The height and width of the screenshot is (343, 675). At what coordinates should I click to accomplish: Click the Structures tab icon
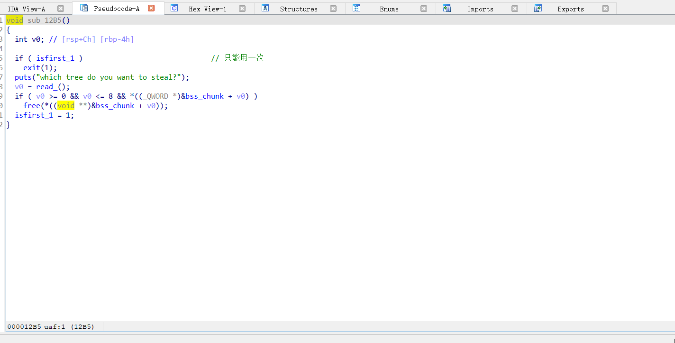click(x=265, y=8)
